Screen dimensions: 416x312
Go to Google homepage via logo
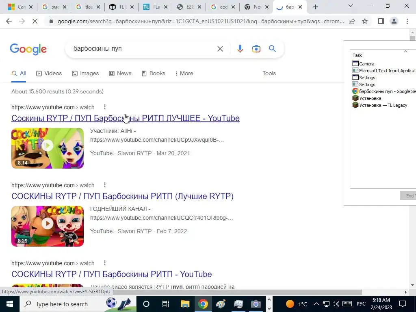(x=28, y=49)
